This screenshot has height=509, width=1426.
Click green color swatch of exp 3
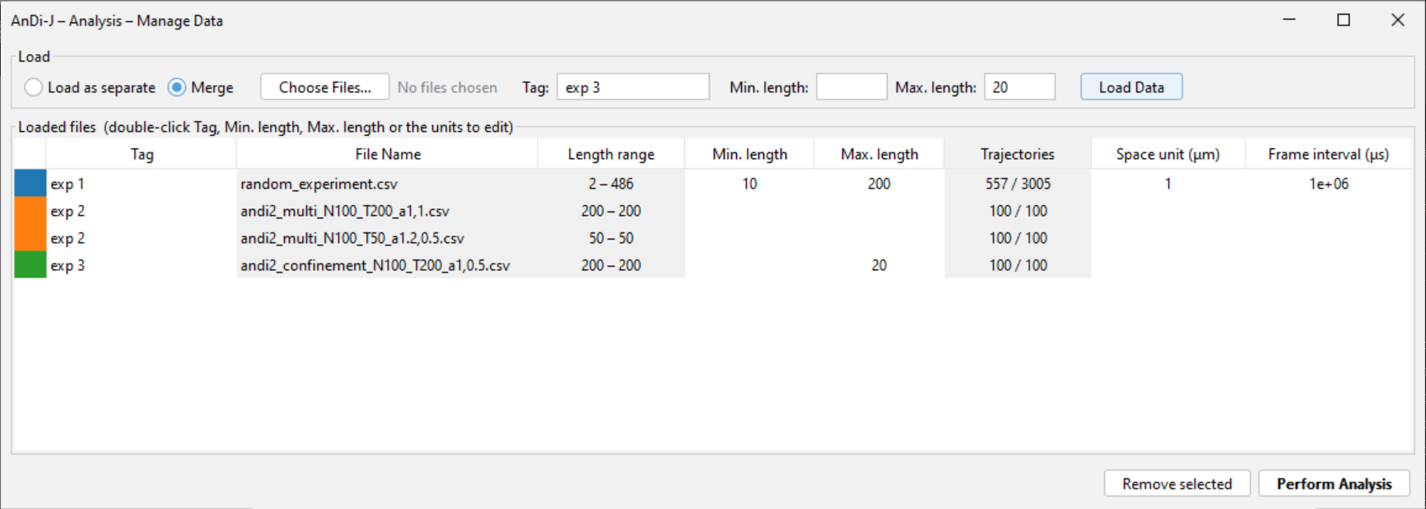pos(30,264)
